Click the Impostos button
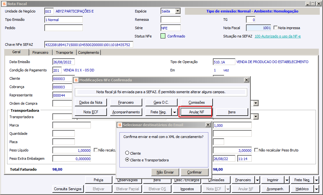The height and width of the screenshot is (195, 323). (x=187, y=189)
